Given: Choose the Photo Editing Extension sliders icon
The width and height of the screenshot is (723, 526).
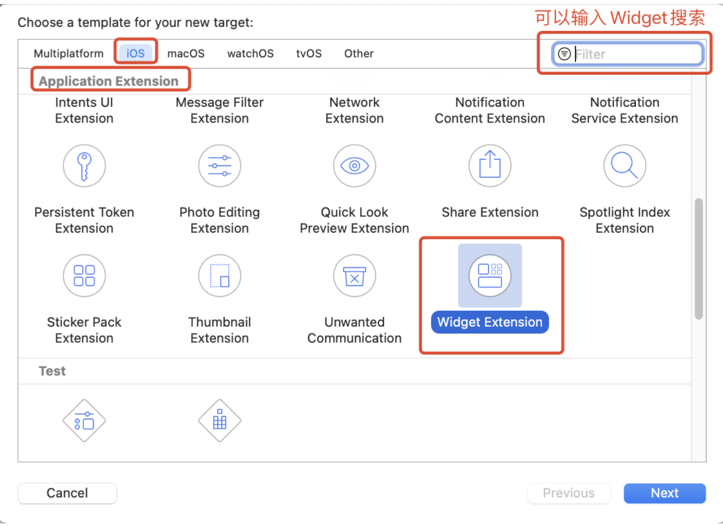Looking at the screenshot, I should tap(220, 166).
